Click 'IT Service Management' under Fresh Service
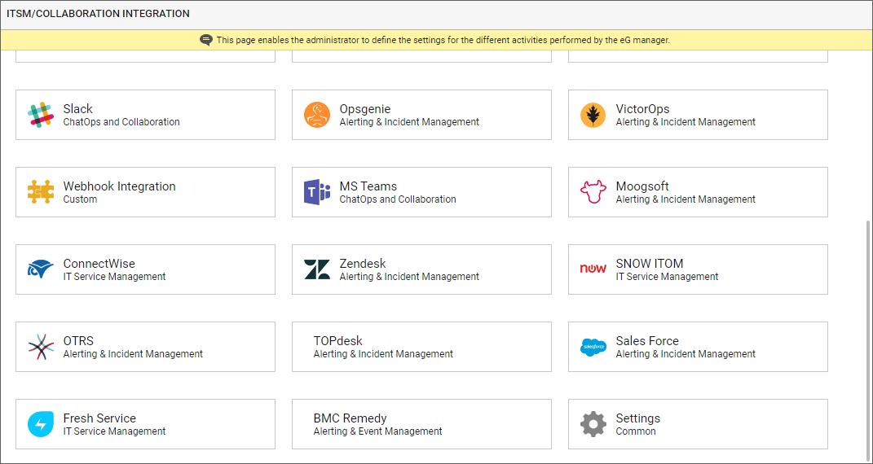Image resolution: width=873 pixels, height=464 pixels. tap(115, 431)
